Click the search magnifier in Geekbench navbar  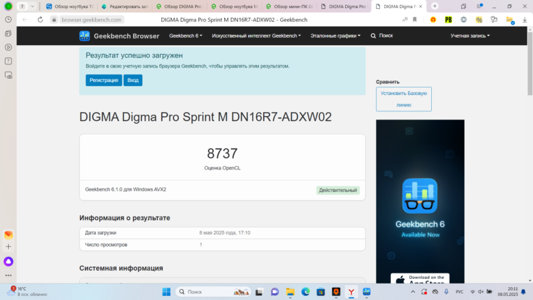tap(373, 36)
